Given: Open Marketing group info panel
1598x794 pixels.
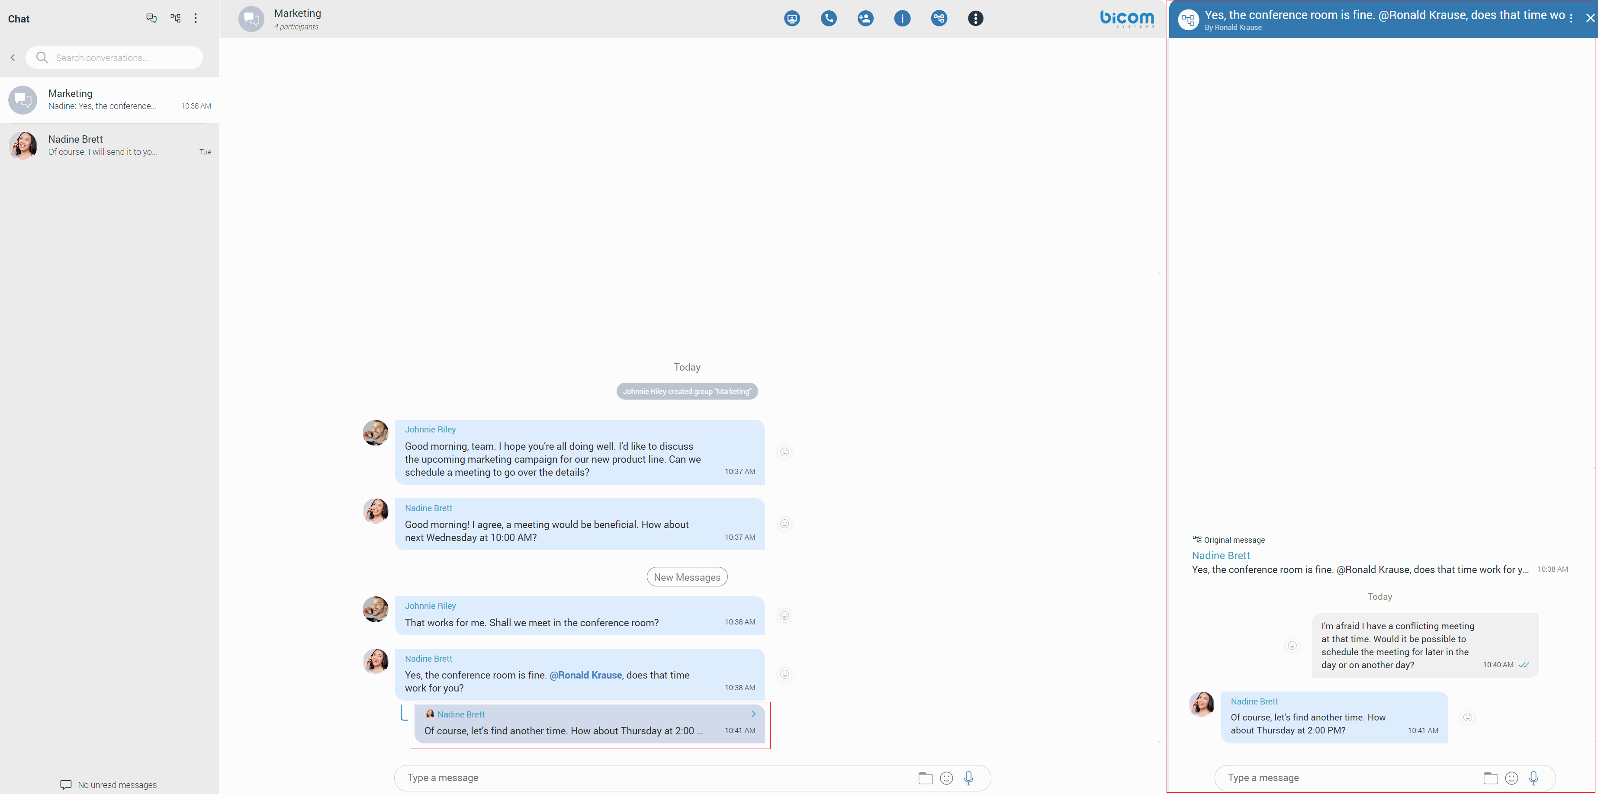Looking at the screenshot, I should 902,19.
